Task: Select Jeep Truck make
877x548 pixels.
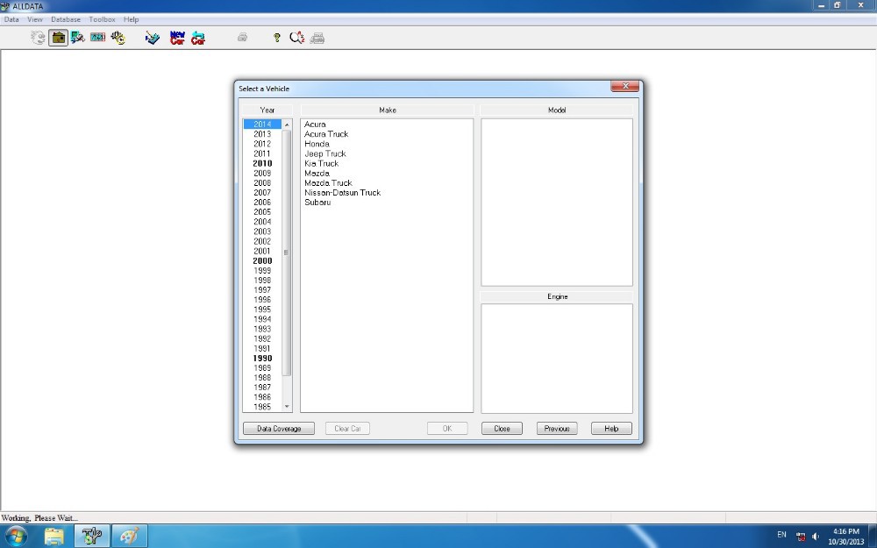Action: pyautogui.click(x=325, y=153)
